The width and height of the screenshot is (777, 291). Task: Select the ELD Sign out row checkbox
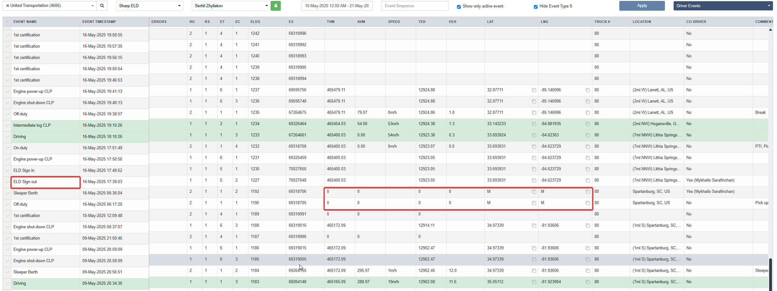(x=8, y=182)
